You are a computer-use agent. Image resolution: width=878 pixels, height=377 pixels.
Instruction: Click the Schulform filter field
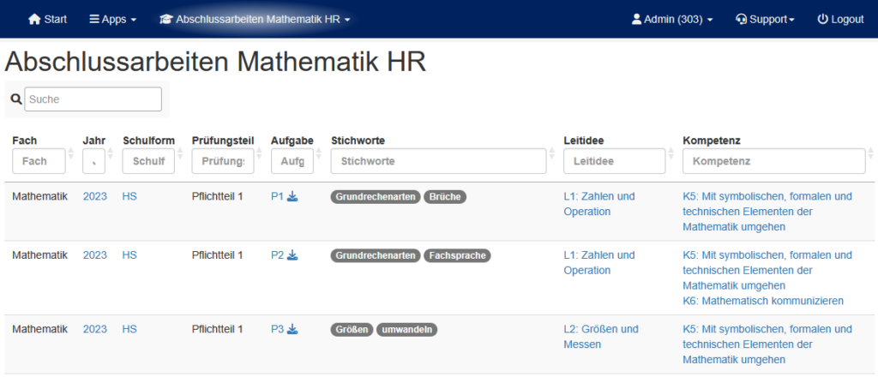[148, 161]
